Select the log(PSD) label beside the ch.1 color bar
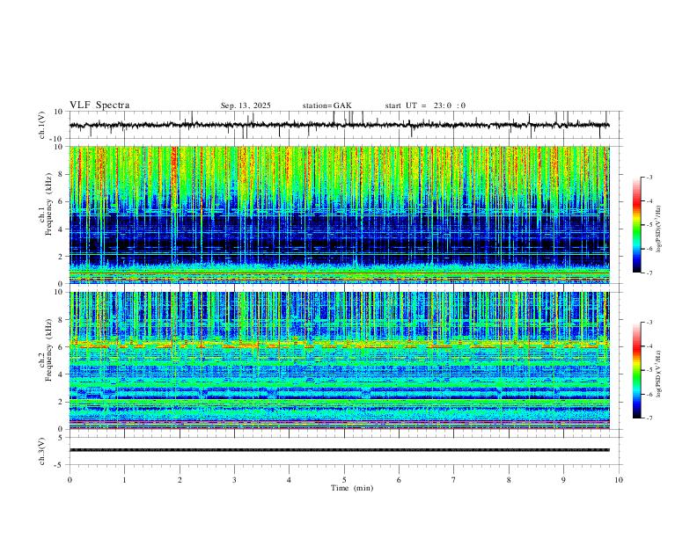 [659, 229]
